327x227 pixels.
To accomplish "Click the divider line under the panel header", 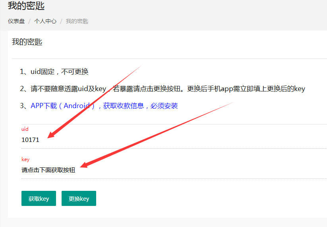I will click(x=167, y=58).
